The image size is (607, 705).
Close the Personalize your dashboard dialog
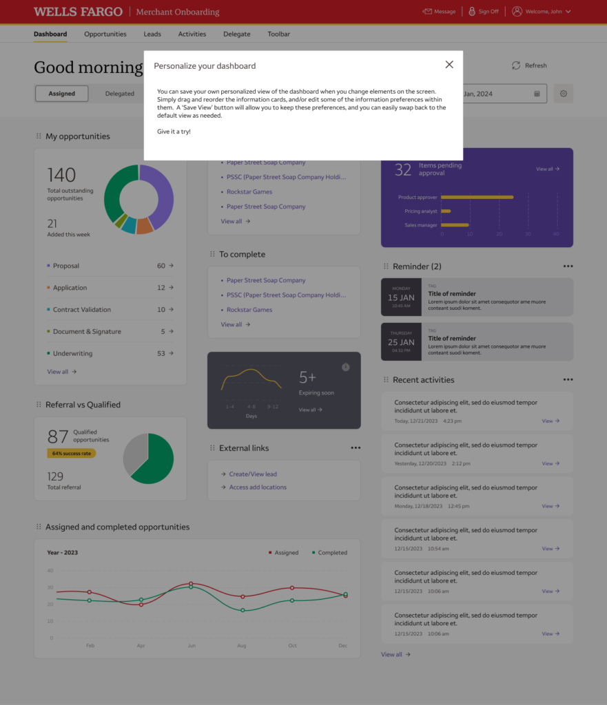449,65
